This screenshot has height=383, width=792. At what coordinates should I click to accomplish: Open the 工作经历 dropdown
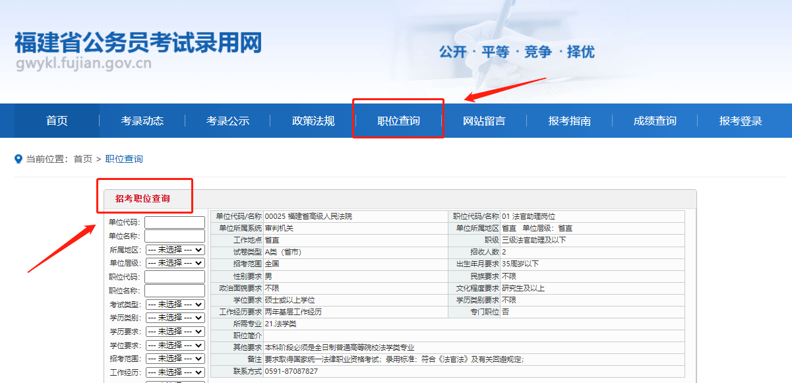[175, 372]
